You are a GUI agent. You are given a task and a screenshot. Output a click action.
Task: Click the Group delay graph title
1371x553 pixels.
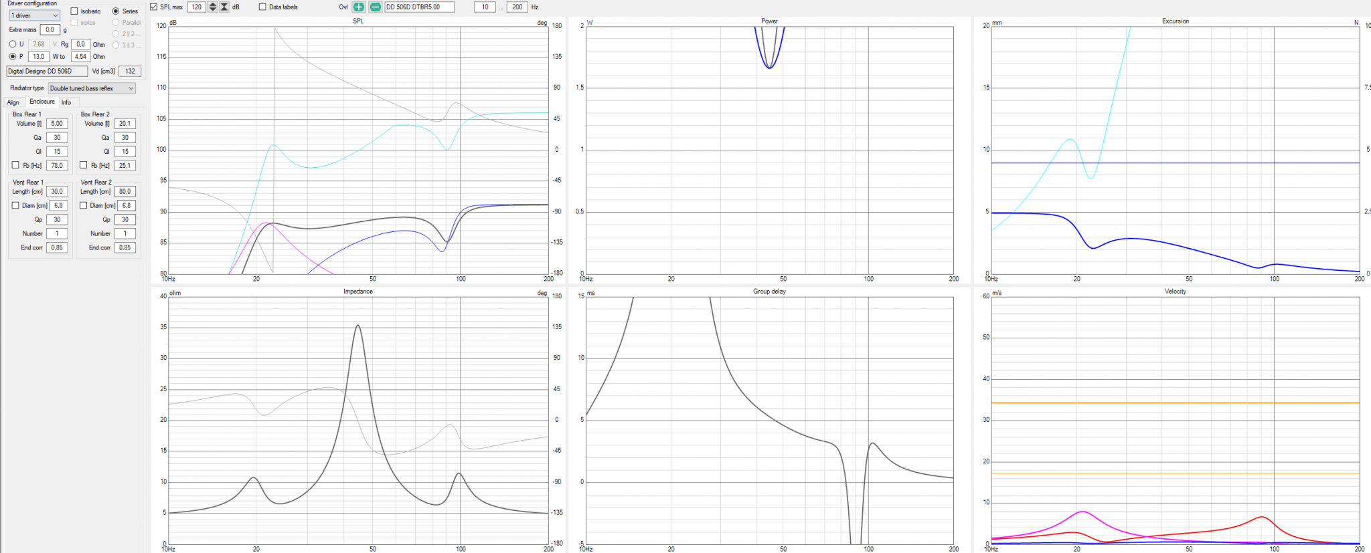point(769,292)
